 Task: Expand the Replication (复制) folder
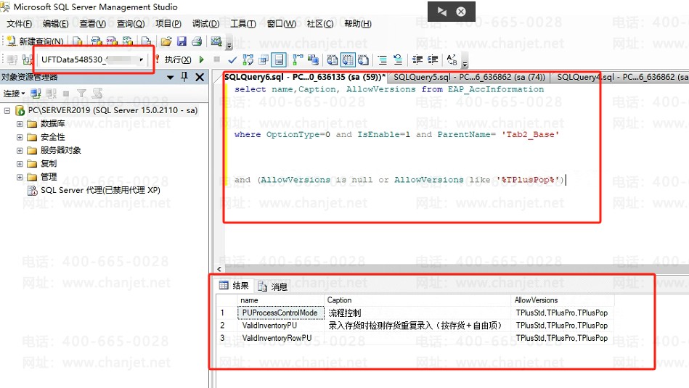click(20, 164)
